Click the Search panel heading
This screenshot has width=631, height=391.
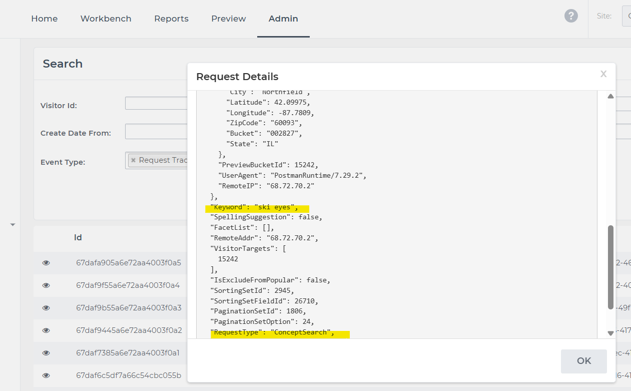63,64
